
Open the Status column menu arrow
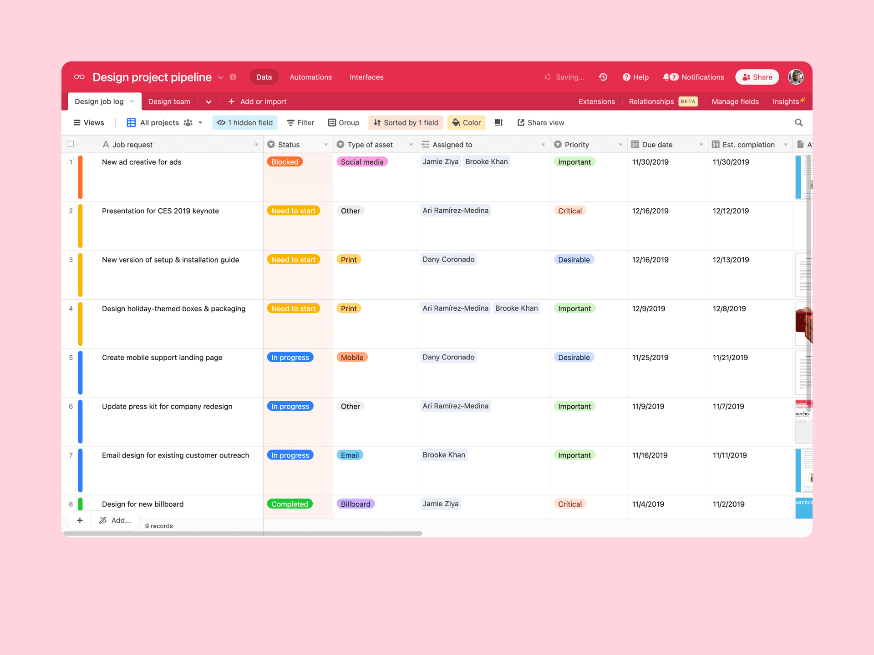(326, 145)
